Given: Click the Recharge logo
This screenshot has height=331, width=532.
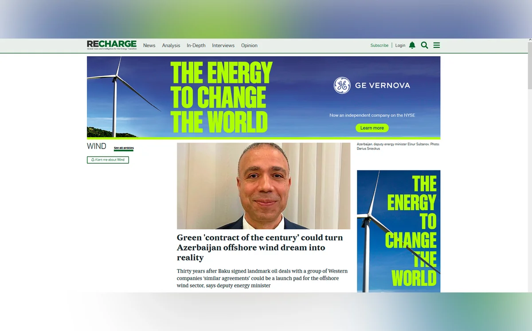Looking at the screenshot, I should click(x=112, y=45).
